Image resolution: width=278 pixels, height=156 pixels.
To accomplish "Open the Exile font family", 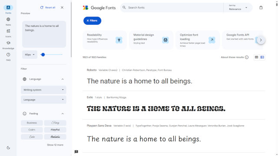I will coord(90,97).
